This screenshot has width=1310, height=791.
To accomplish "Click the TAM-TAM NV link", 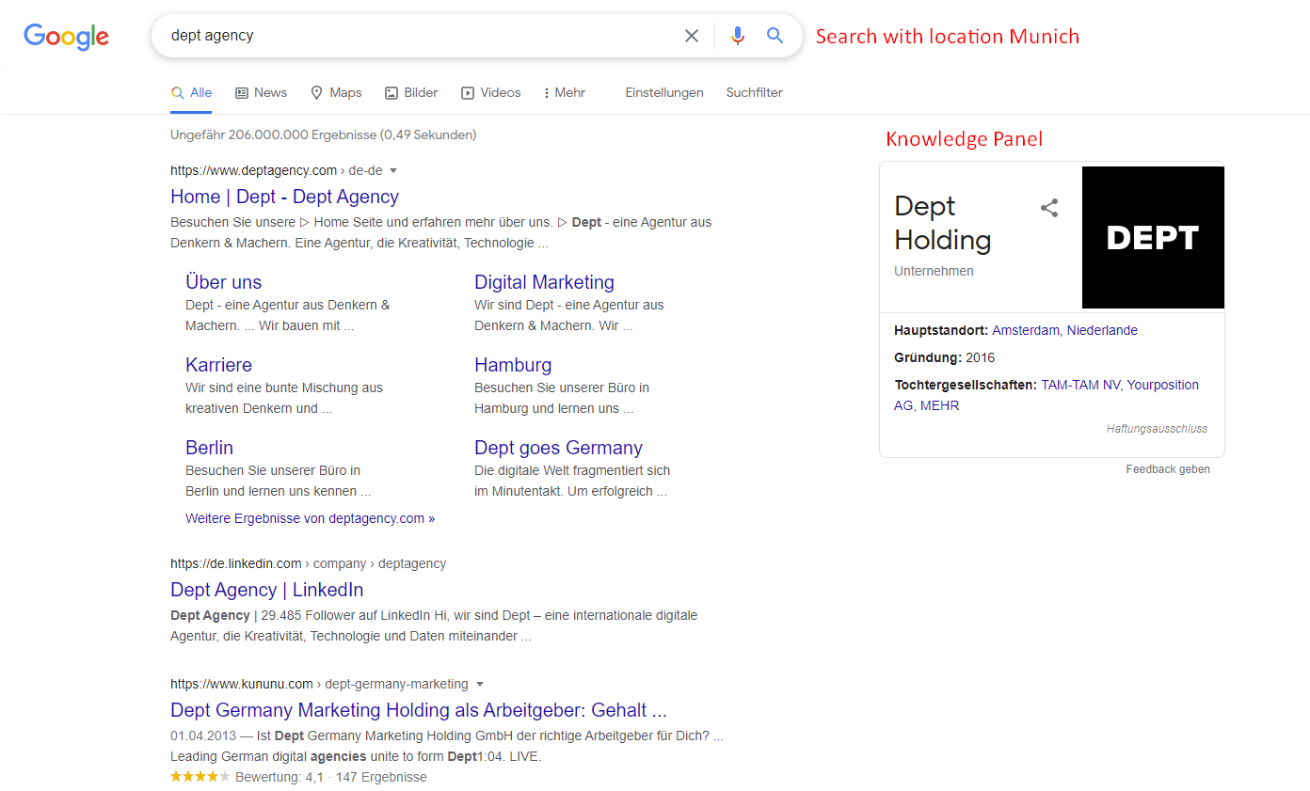I will click(x=1079, y=385).
